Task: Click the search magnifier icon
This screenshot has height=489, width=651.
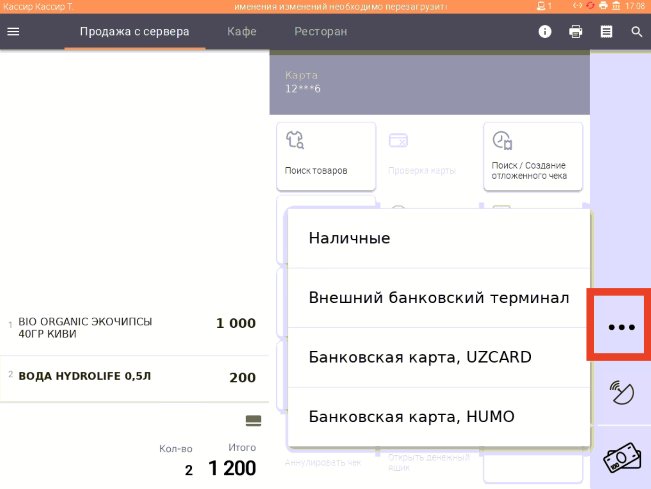Action: 637,32
